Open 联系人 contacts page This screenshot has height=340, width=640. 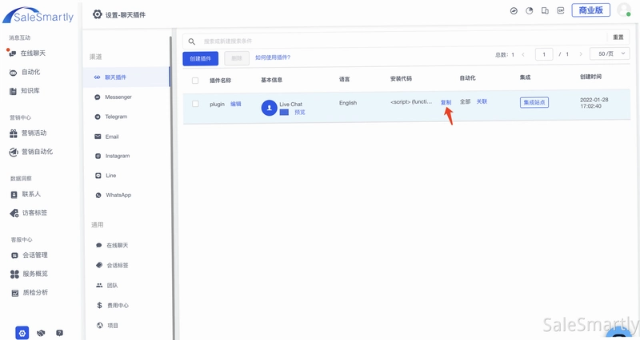click(x=26, y=194)
